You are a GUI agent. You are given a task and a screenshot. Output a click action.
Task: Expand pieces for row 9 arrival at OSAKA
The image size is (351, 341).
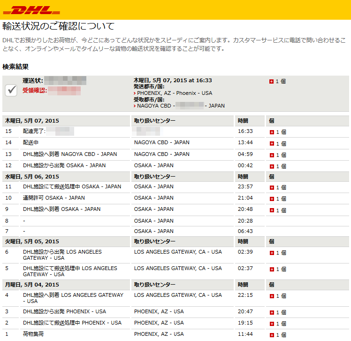click(x=272, y=210)
